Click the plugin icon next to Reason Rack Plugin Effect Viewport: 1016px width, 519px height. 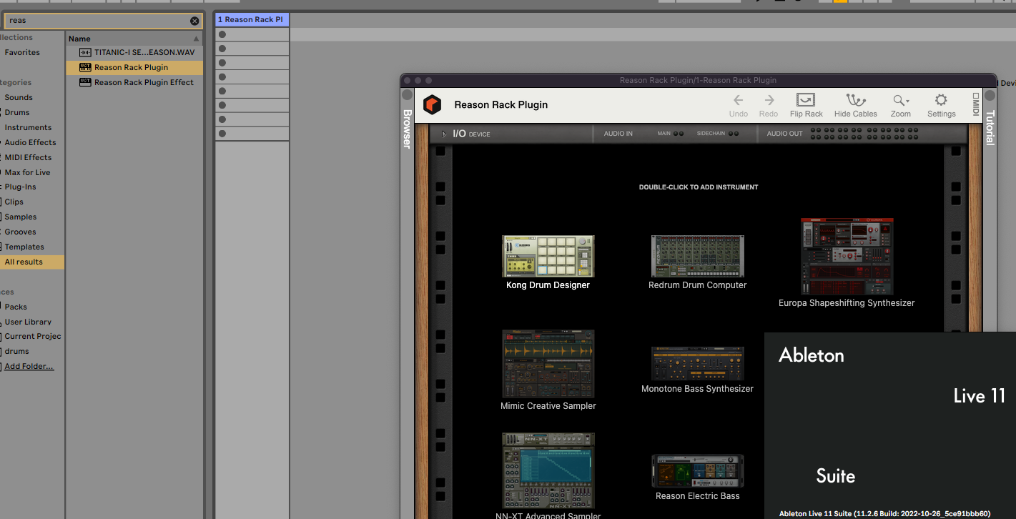85,82
